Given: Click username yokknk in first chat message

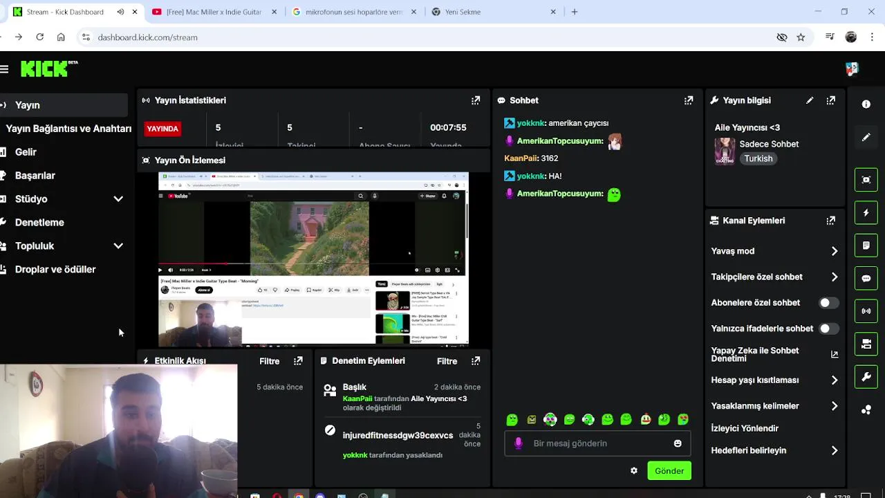Looking at the screenshot, I should [531, 123].
